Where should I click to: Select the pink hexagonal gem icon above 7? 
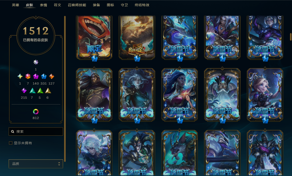[x=28, y=76]
